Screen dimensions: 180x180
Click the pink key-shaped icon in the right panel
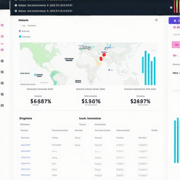(x=175, y=56)
